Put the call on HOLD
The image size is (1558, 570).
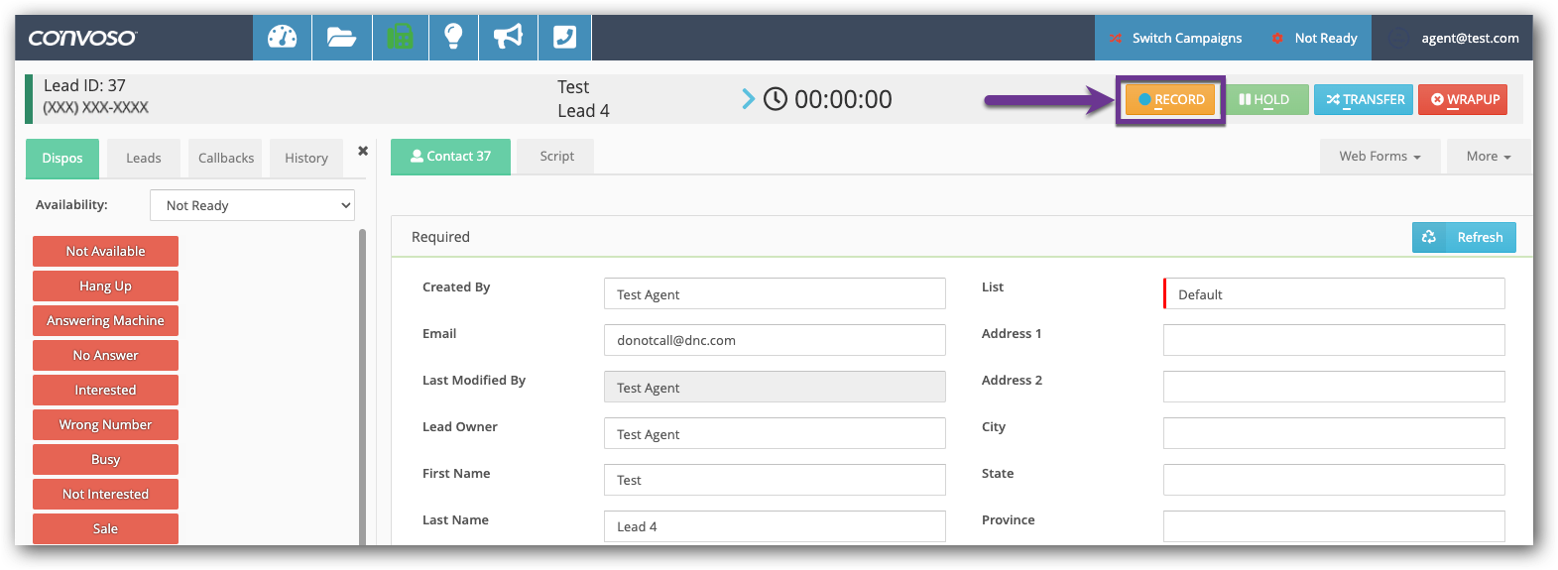coord(1264,99)
